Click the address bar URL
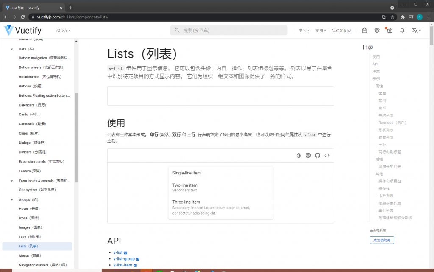 coord(73,17)
